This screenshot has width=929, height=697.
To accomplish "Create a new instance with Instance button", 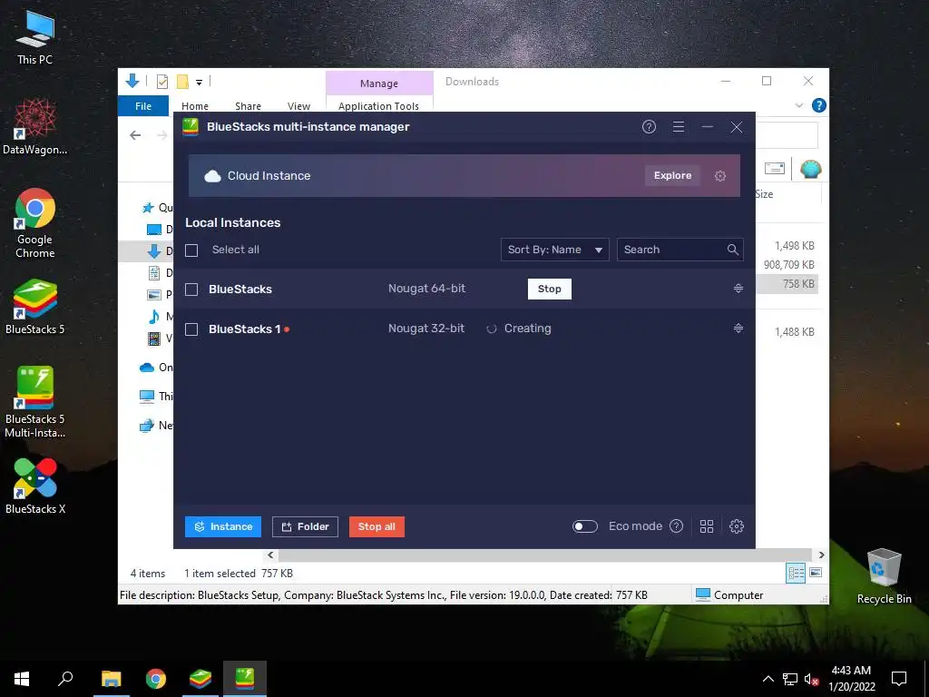I will pos(223,526).
